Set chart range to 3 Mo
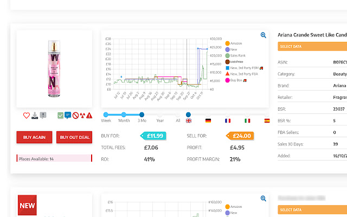Screen dimensions: 347x217 (142, 114)
